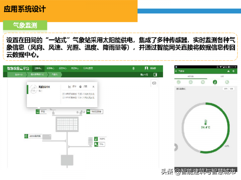This screenshot has height=180, width=241.
Task: Tap the blue app icon in phone status bar
Action: pyautogui.click(x=176, y=67)
